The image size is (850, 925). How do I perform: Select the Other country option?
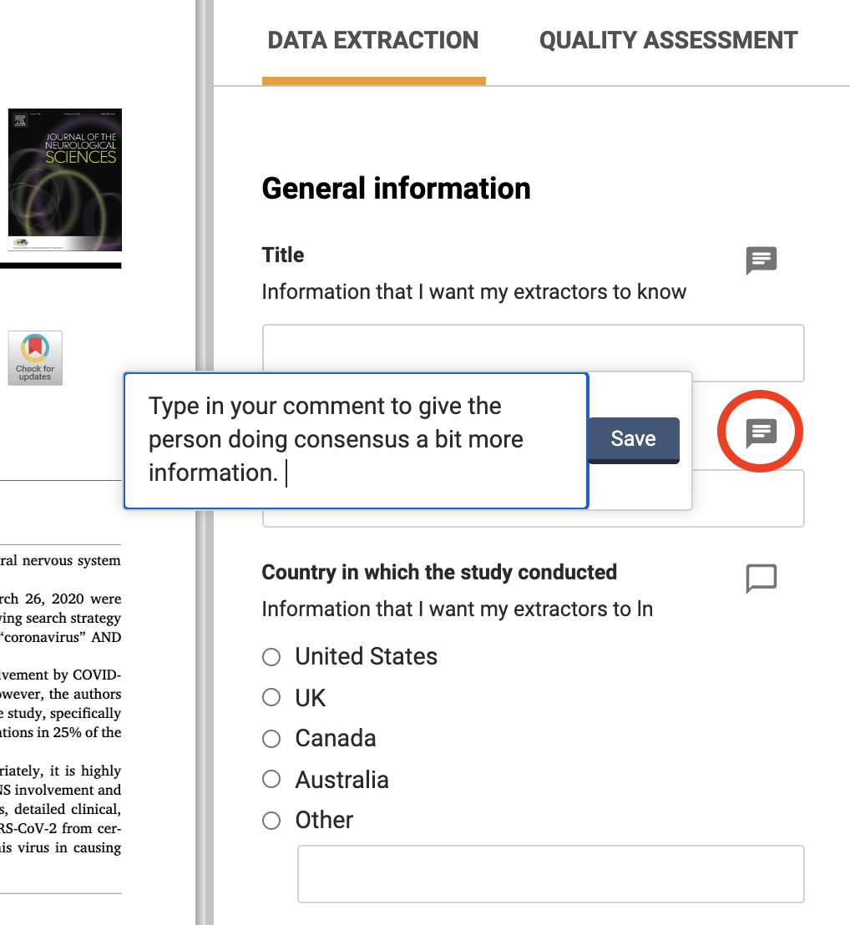271,821
